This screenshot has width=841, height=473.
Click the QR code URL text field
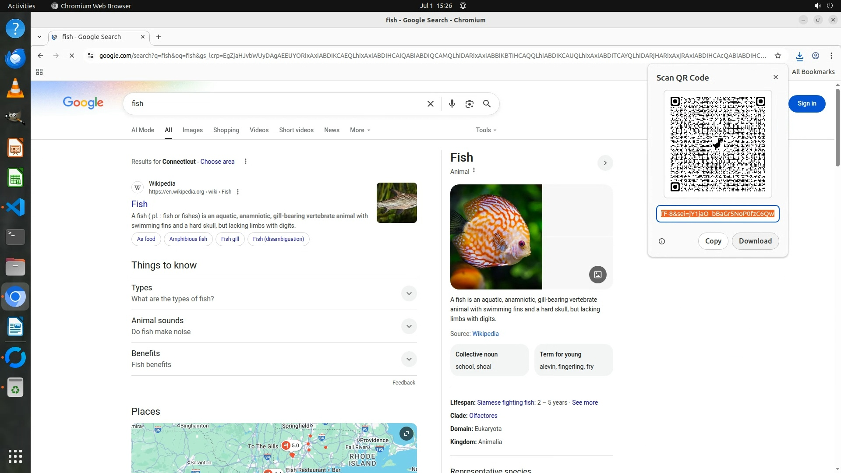[x=717, y=214]
